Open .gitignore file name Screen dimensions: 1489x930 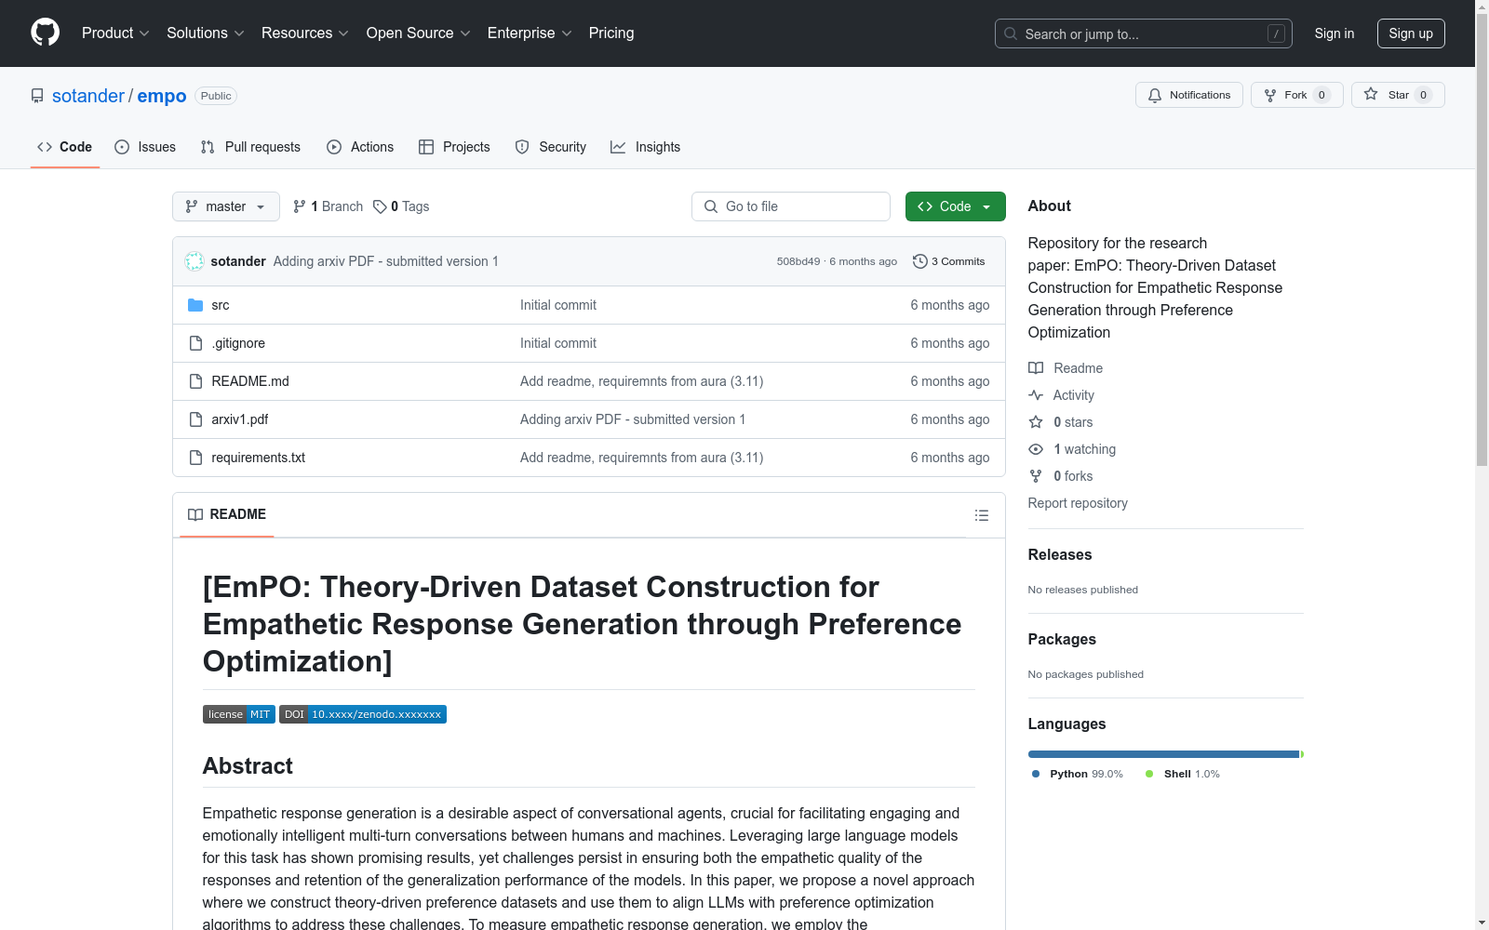point(238,343)
